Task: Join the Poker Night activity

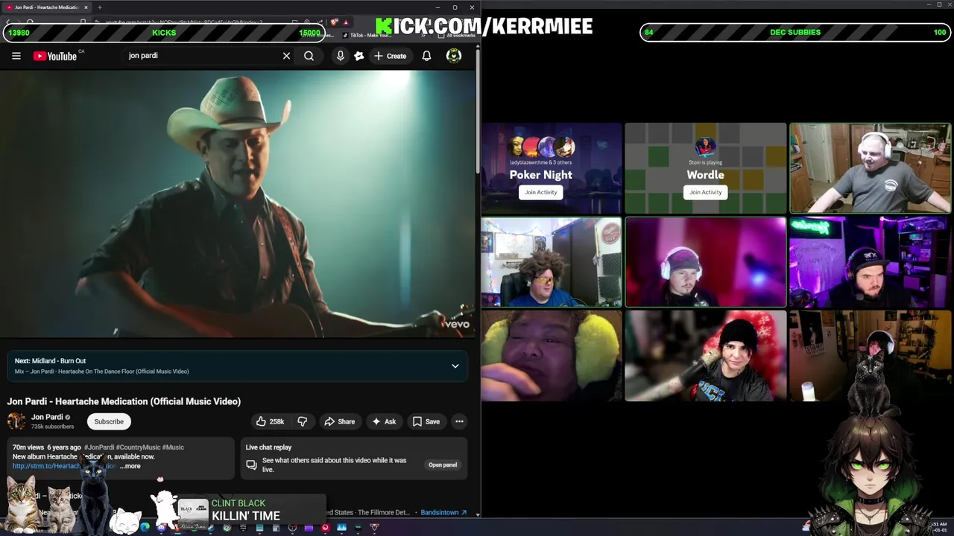Action: 540,192
